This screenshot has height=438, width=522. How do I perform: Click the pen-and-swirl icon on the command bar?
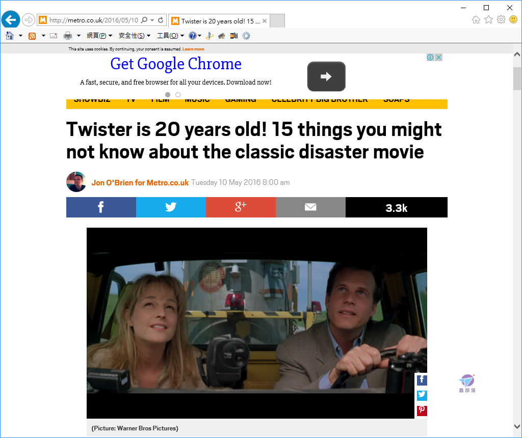point(210,36)
